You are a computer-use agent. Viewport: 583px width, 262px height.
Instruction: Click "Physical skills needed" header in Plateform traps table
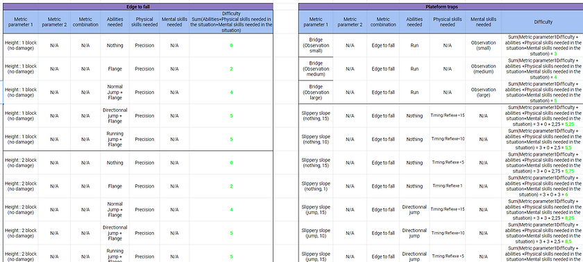click(x=447, y=22)
